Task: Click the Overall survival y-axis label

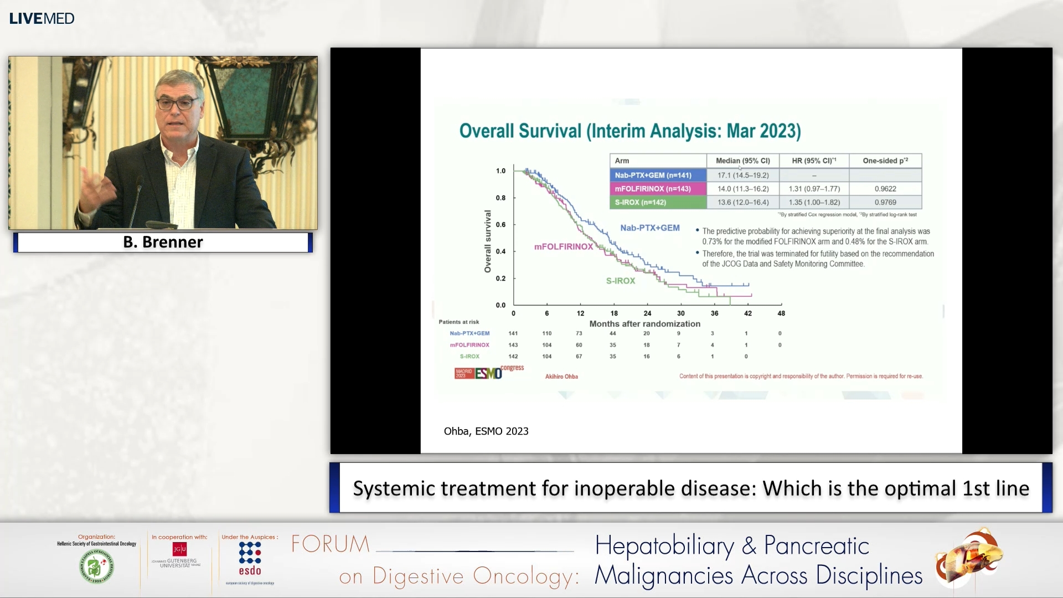Action: [x=487, y=241]
